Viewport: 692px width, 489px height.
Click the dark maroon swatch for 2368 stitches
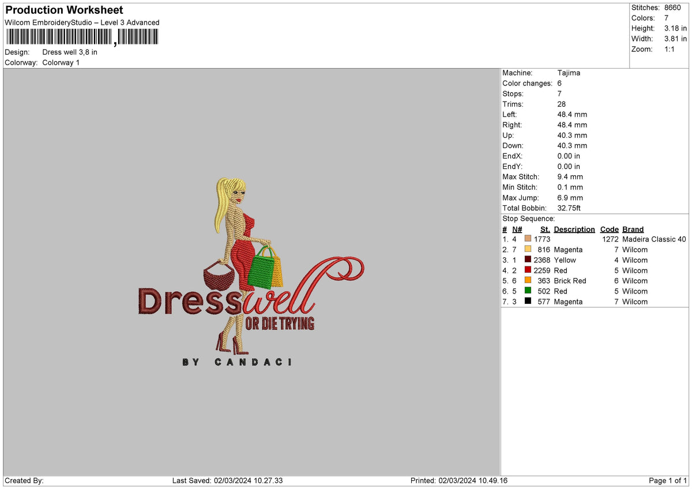(x=528, y=259)
